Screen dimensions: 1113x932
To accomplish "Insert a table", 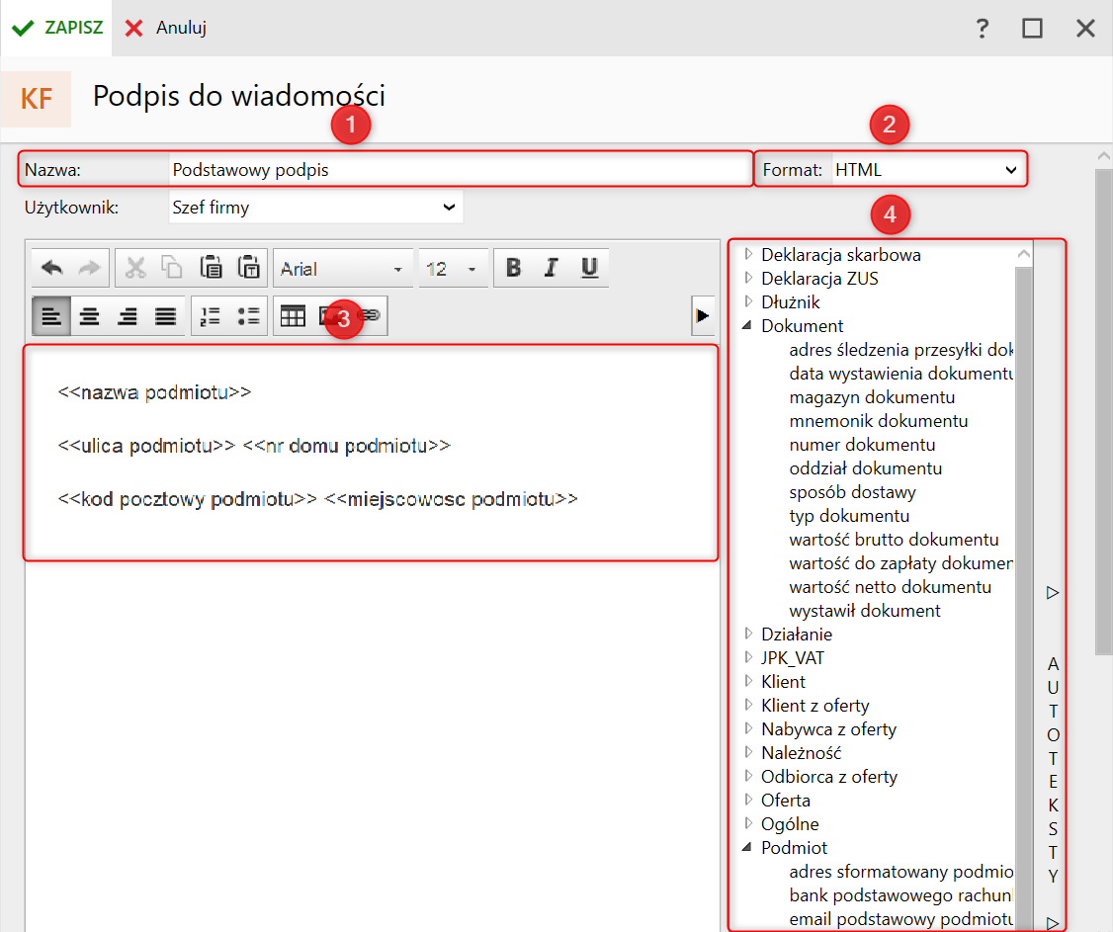I will [293, 316].
